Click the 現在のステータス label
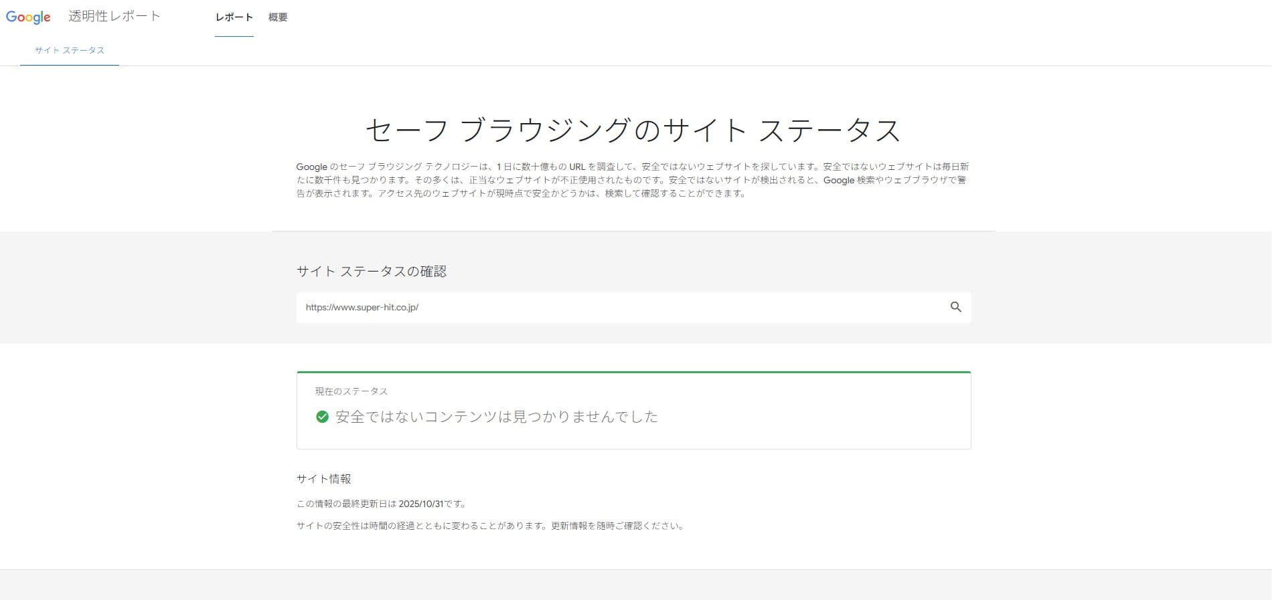 point(351,391)
